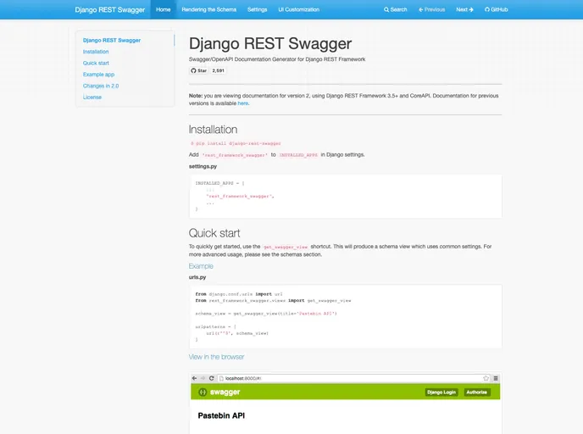Open the Search option in navbar
The width and height of the screenshot is (583, 434).
[x=395, y=9]
